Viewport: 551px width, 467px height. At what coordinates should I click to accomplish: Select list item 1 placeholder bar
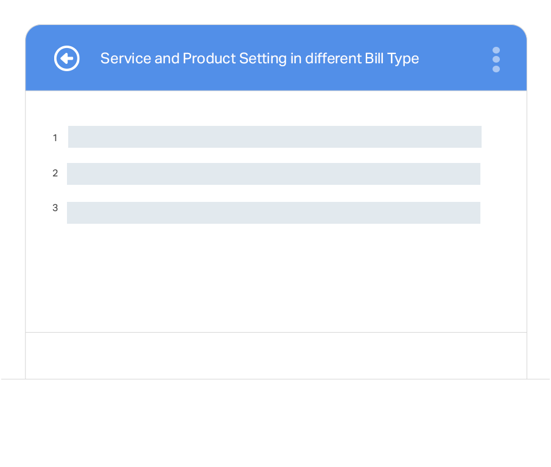(275, 137)
